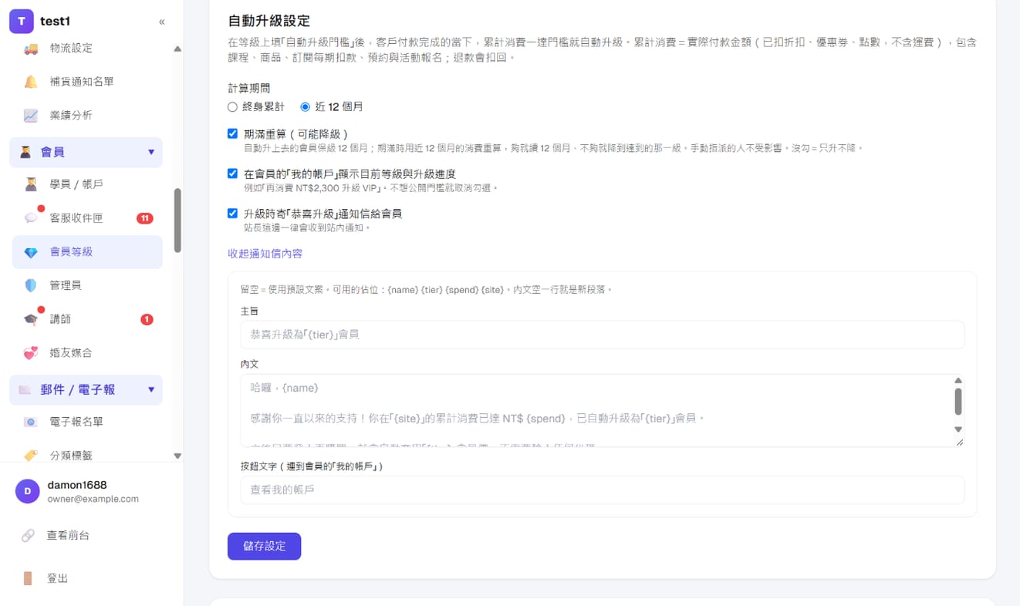Screen dimensions: 1020x606
Task: Select the 近 12 個月 radio option
Action: coord(305,107)
